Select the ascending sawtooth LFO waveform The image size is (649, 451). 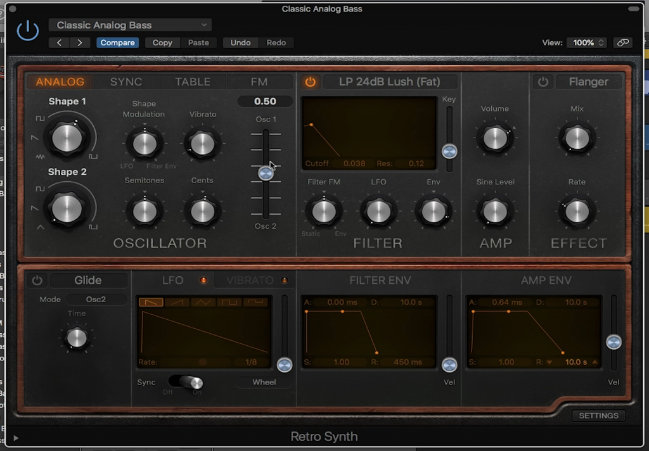pos(177,302)
